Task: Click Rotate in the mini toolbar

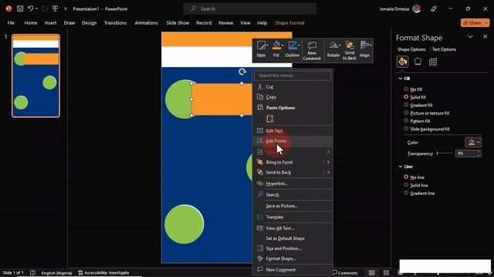Action: [x=333, y=49]
